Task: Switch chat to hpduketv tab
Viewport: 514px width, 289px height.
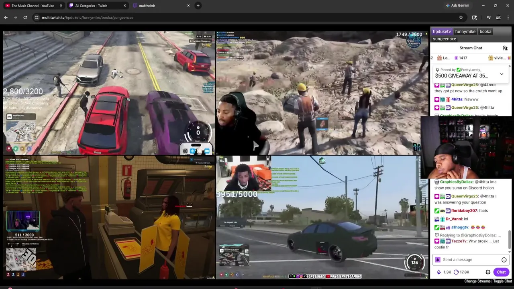Action: [442, 31]
